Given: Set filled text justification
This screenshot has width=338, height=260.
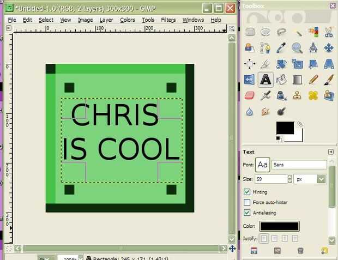Looking at the screenshot, I should 295,238.
